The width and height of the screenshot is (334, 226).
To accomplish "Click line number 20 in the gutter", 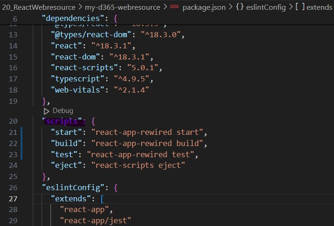I will (x=13, y=121).
